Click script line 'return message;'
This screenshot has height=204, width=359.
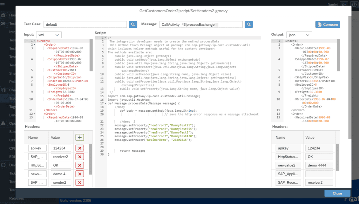pos(133,151)
